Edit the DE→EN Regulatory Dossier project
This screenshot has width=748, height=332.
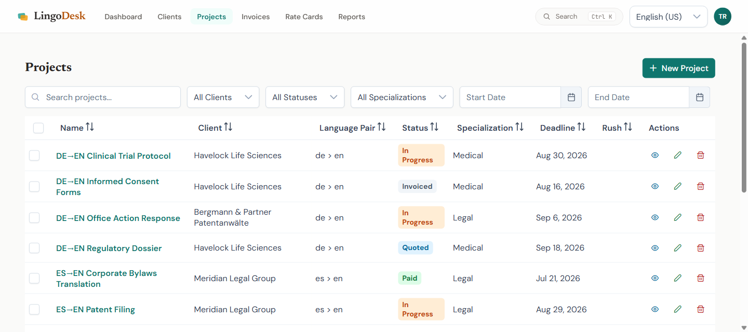coord(677,248)
